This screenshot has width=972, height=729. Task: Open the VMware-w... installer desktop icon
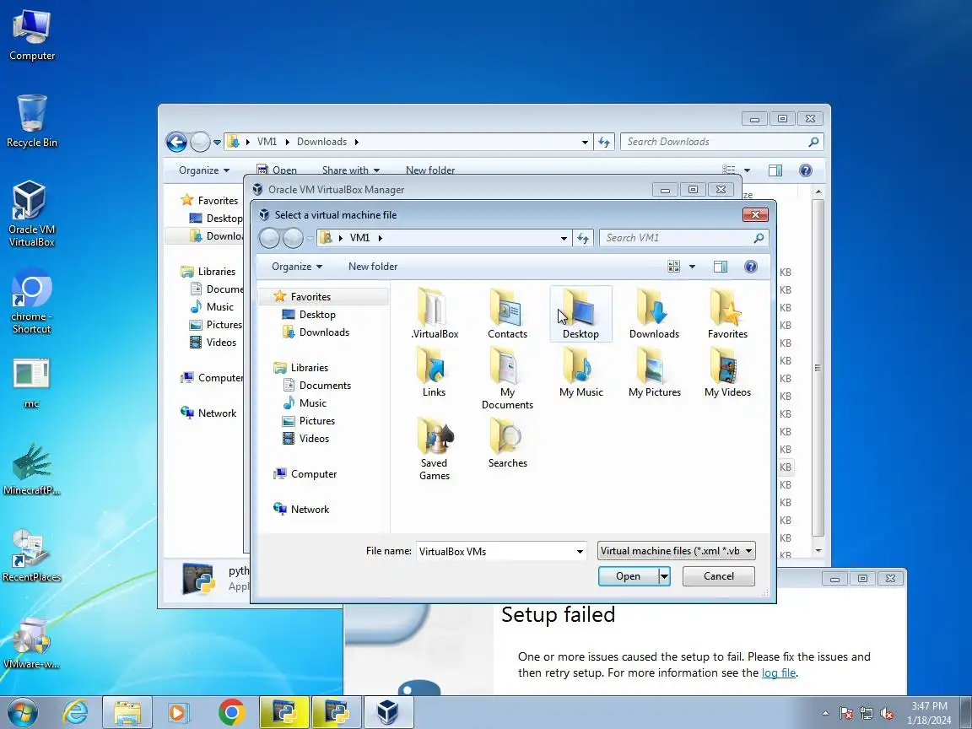(x=31, y=643)
